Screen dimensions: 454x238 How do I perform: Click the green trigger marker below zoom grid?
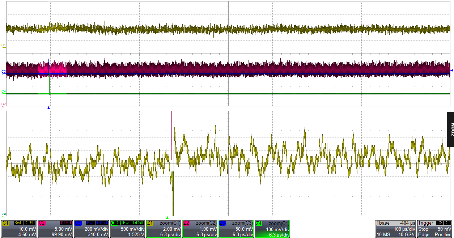coord(167,218)
